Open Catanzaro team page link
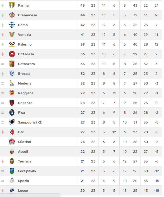The image size is (164, 197). point(26,64)
